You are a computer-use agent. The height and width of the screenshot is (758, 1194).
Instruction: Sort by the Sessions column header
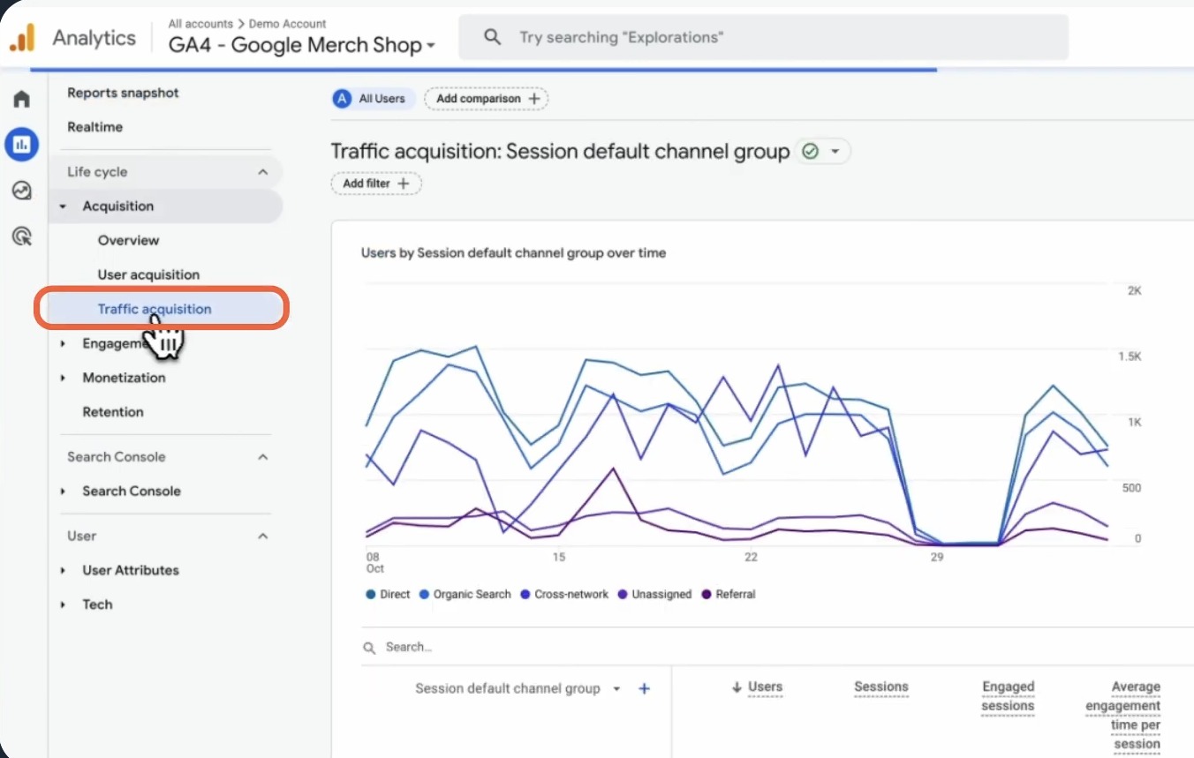click(x=881, y=687)
